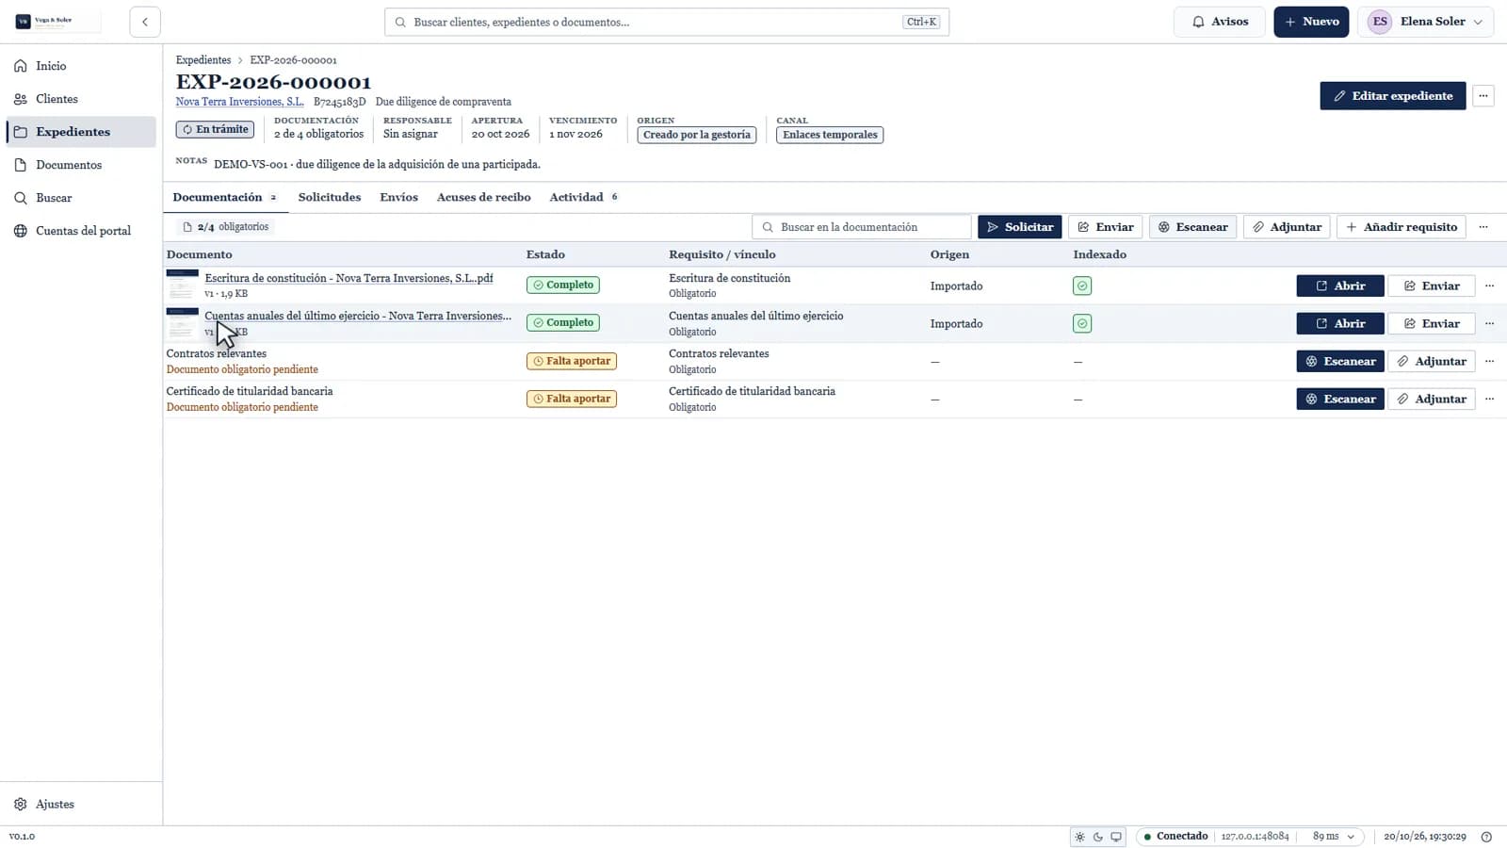Open Documentos section in sidebar
Screen dimensions: 1507x848
click(x=81, y=165)
